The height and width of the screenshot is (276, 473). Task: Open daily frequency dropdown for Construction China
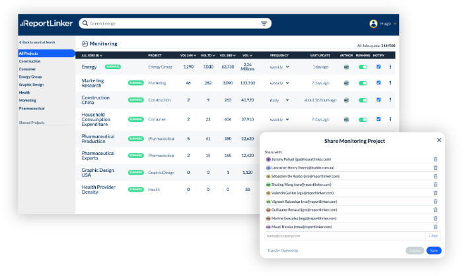pyautogui.click(x=279, y=100)
